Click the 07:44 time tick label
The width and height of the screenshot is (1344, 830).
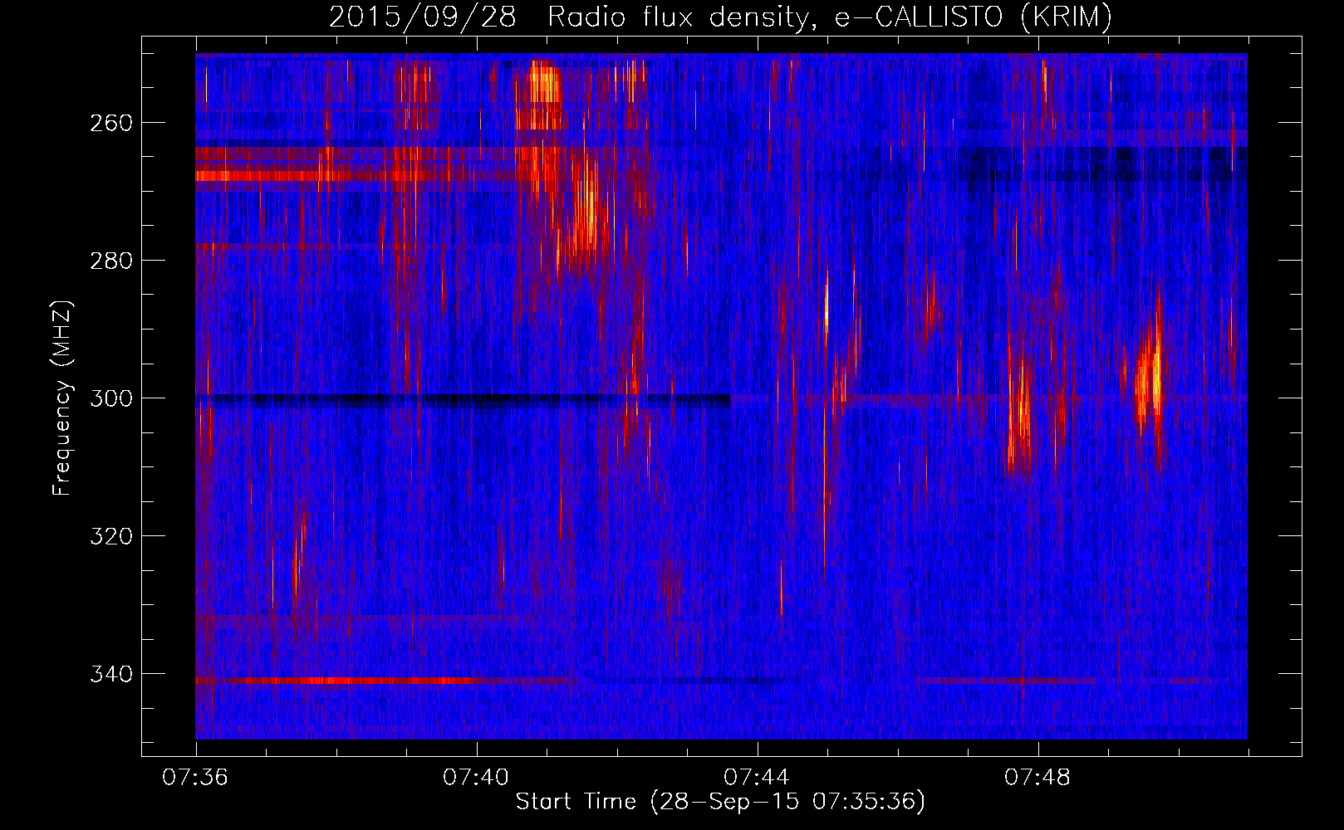pos(758,778)
